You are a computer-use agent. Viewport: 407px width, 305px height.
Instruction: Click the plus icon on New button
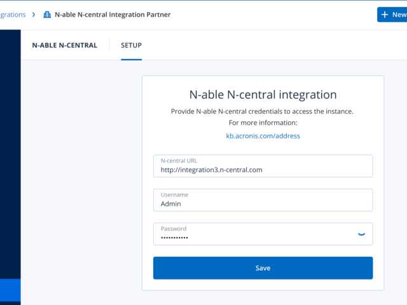pyautogui.click(x=385, y=15)
